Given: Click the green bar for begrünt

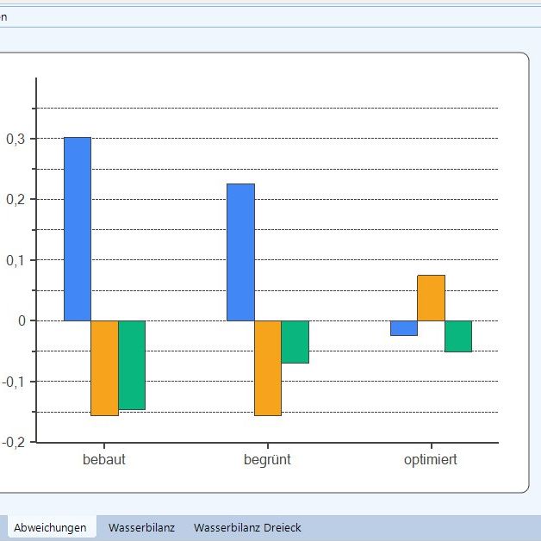Looking at the screenshot, I should (295, 341).
